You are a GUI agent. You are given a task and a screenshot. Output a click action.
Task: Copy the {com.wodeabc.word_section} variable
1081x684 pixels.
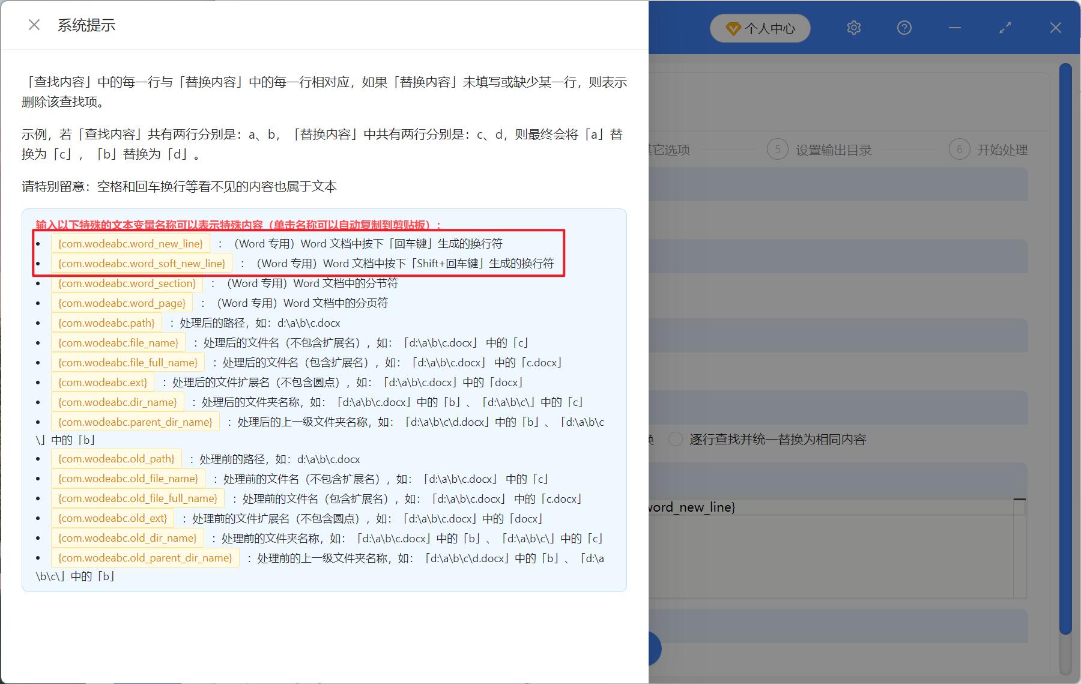point(126,283)
